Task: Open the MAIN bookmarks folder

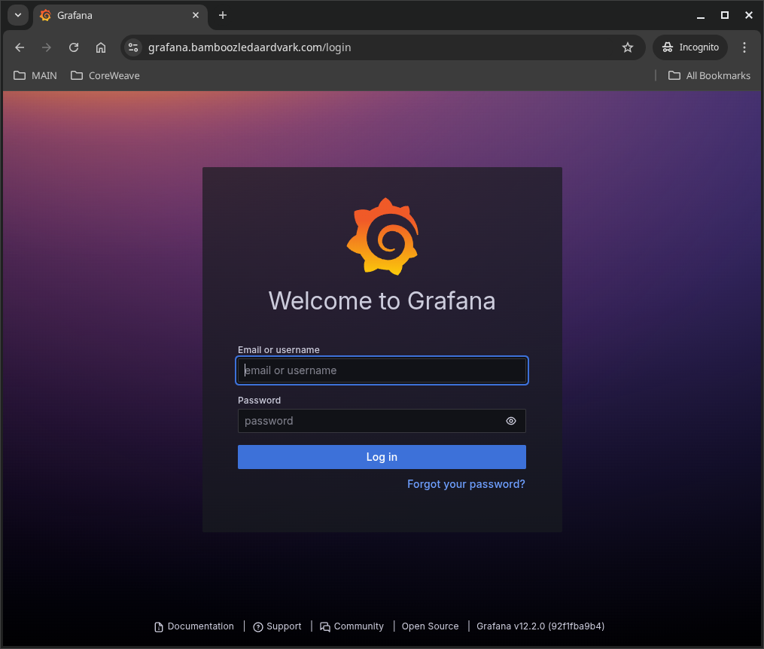Action: pos(35,75)
